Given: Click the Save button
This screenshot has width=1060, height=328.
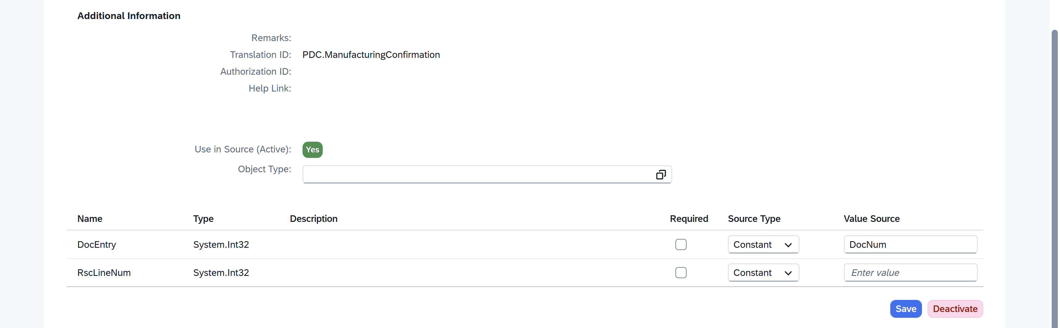Looking at the screenshot, I should pos(905,309).
